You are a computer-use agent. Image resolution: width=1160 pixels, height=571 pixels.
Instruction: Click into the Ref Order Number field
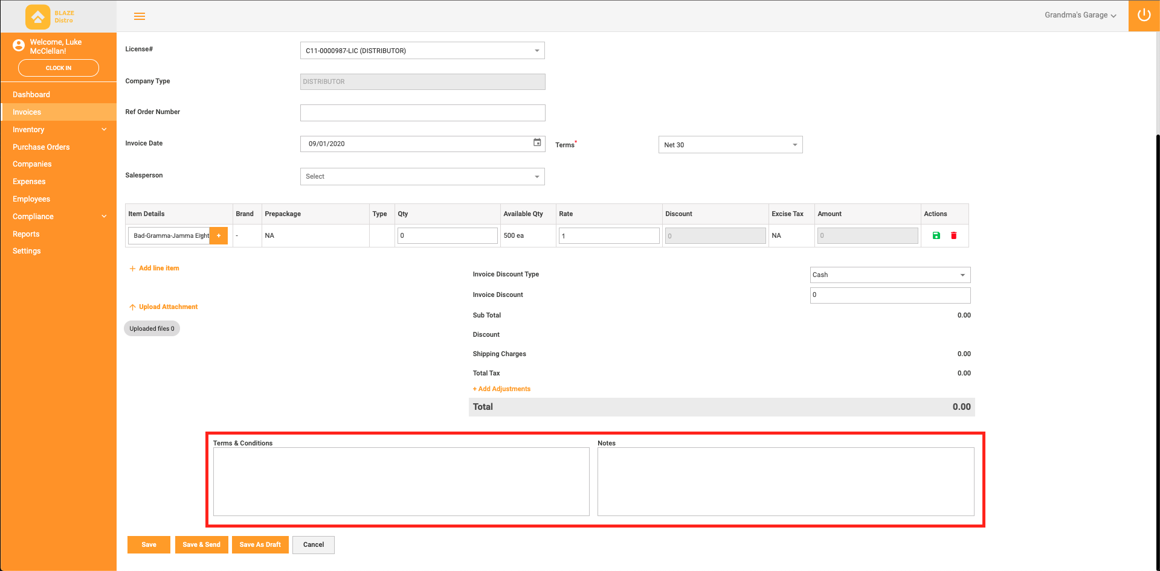coord(422,113)
